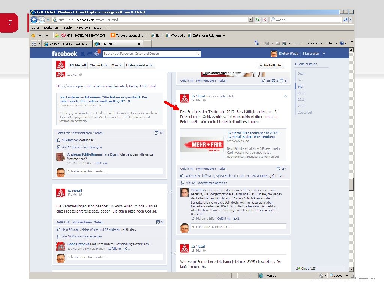Click the Google search magnifier button

(x=345, y=19)
